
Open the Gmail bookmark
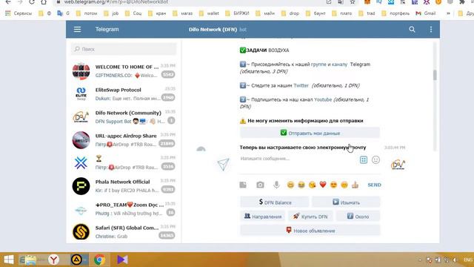click(x=426, y=13)
